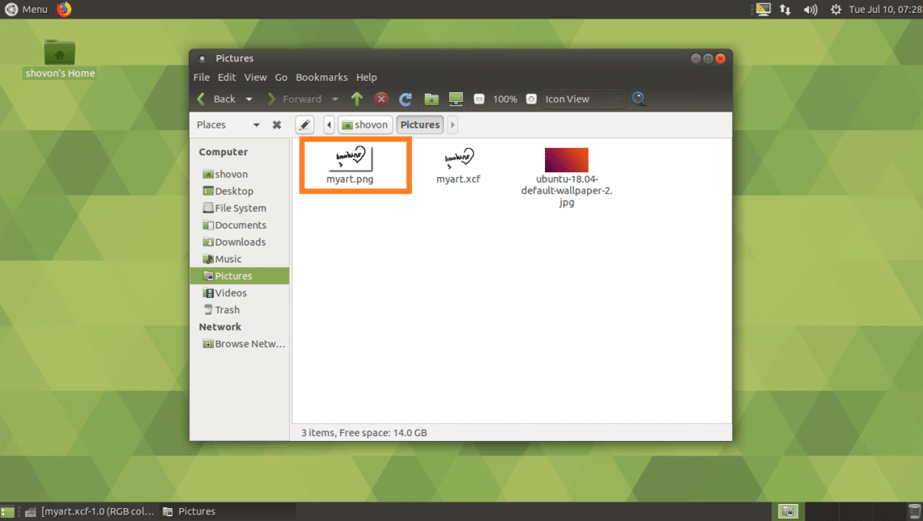
Task: Reload the current folder
Action: (x=406, y=99)
